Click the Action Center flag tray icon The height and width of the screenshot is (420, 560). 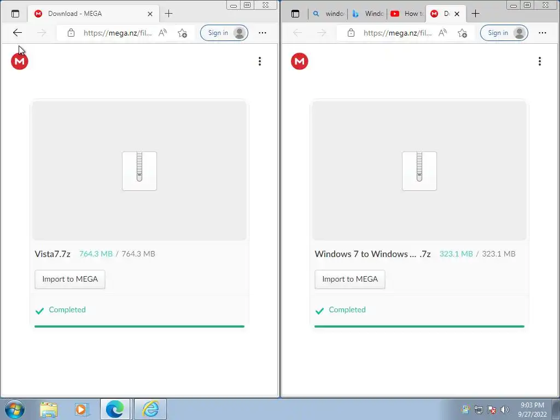[x=492, y=410]
